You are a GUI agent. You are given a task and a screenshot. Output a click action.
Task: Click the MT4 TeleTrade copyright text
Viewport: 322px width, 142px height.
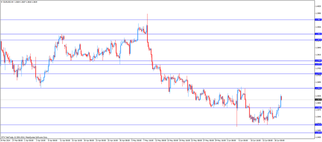pyautogui.click(x=24, y=137)
